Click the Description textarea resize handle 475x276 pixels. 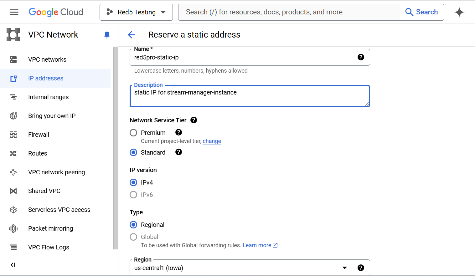point(367,104)
